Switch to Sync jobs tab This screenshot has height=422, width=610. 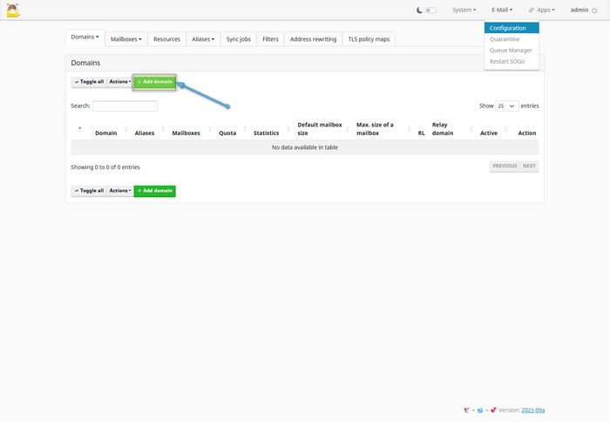click(239, 39)
